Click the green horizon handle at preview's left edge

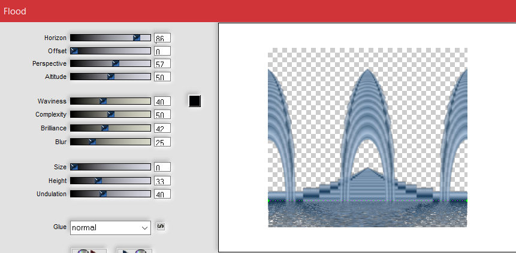pos(269,200)
